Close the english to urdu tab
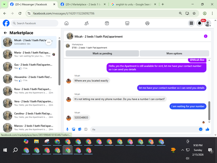217x163 pixels. pyautogui.click(x=155, y=4)
